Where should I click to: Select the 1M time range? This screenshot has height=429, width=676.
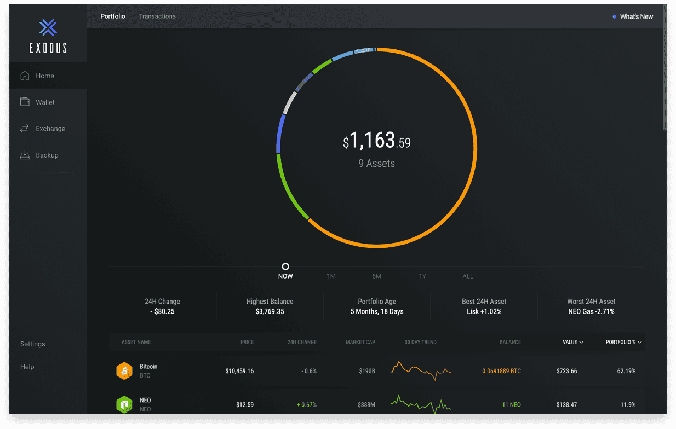[331, 276]
